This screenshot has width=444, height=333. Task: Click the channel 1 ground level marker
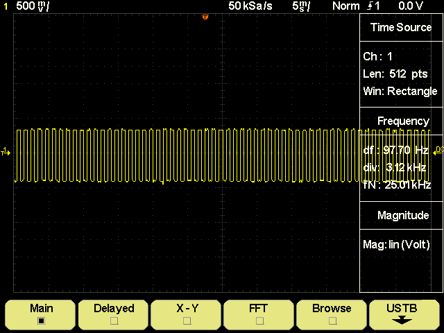click(x=6, y=151)
